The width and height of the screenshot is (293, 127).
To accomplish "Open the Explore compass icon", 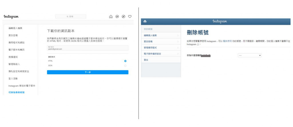I will [124, 17].
